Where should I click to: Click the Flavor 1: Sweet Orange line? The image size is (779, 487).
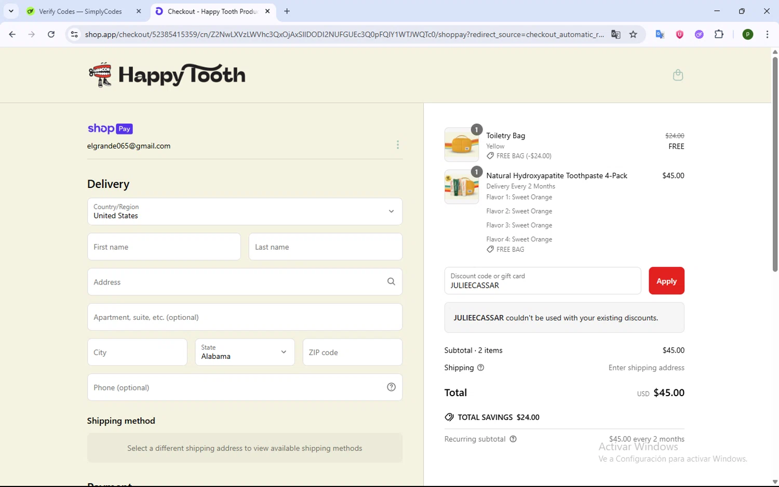click(519, 197)
